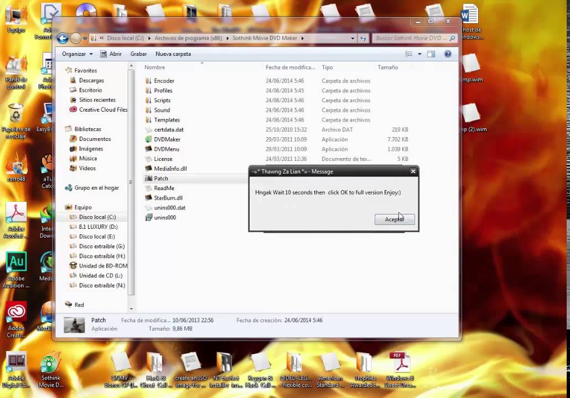Sort by 'Fecha de modifica...' column header

pos(290,67)
